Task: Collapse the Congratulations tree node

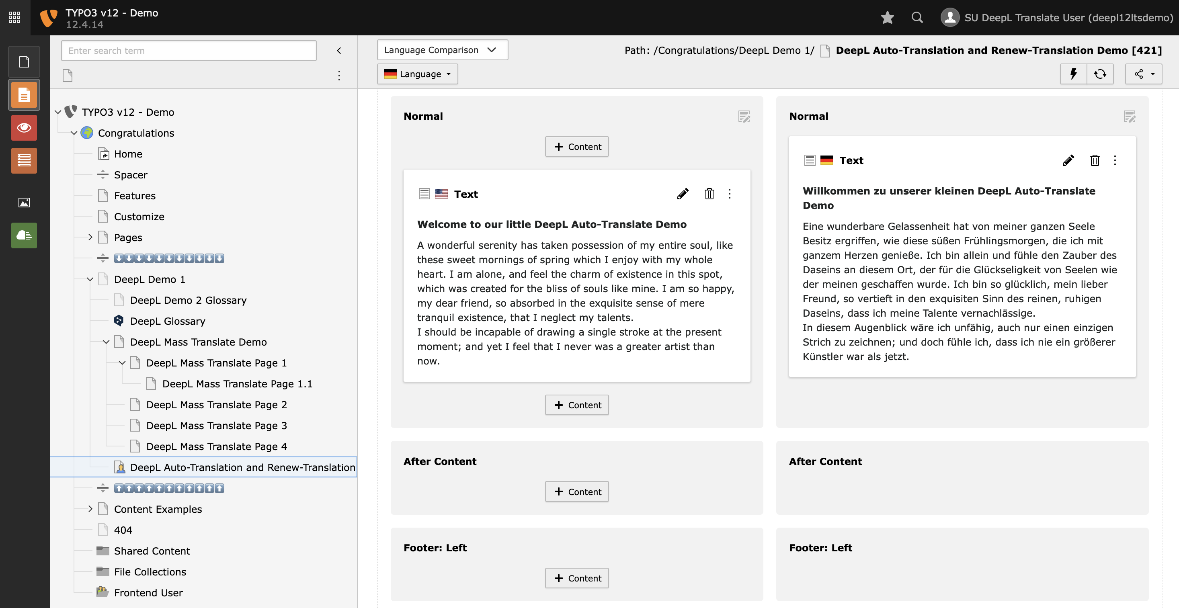Action: pos(74,133)
